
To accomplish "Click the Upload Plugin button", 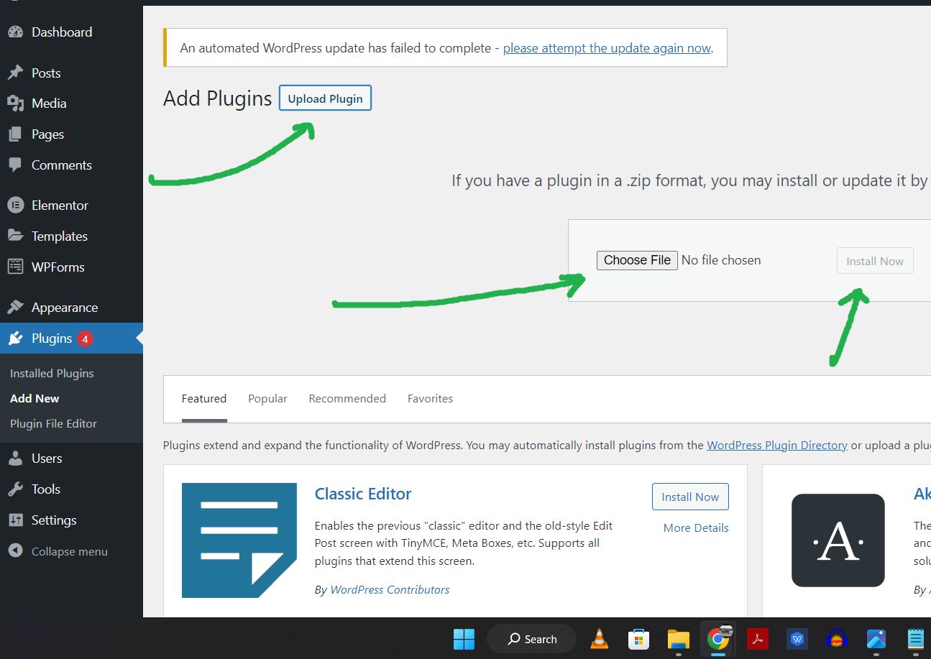I will click(325, 98).
